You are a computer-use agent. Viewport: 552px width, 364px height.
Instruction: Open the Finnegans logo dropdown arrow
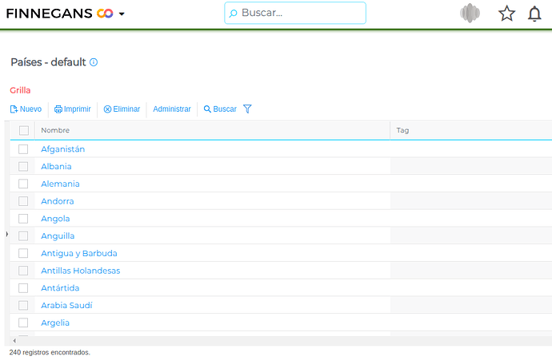(x=122, y=14)
